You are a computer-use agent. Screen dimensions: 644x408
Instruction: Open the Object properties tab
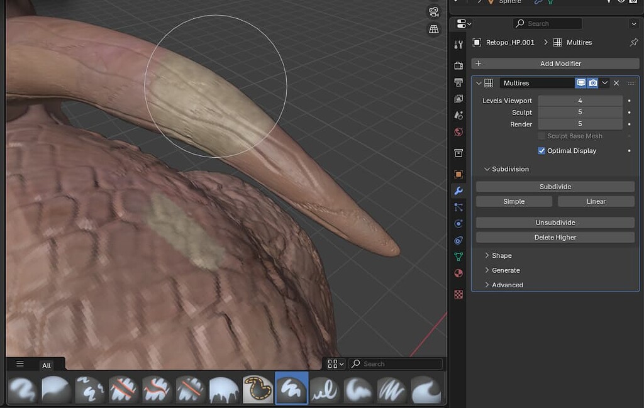click(458, 174)
